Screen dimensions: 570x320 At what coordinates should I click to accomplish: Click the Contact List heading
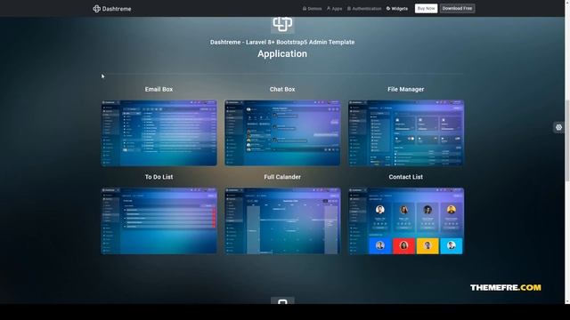point(406,177)
